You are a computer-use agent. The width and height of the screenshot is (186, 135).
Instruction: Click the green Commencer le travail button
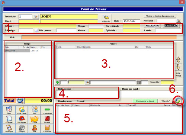pyautogui.click(x=145, y=101)
